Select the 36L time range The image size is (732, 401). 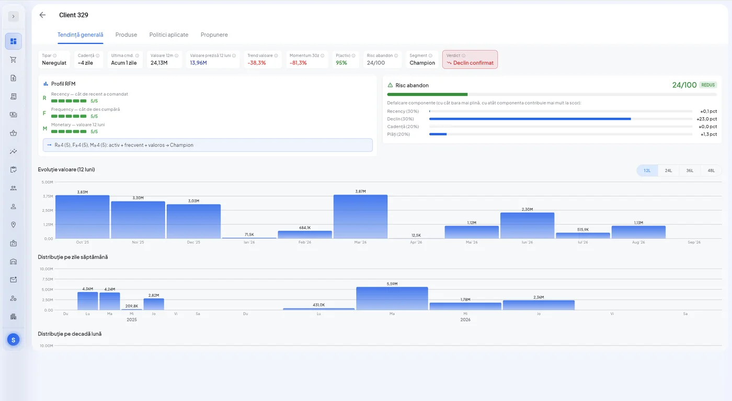pyautogui.click(x=690, y=170)
